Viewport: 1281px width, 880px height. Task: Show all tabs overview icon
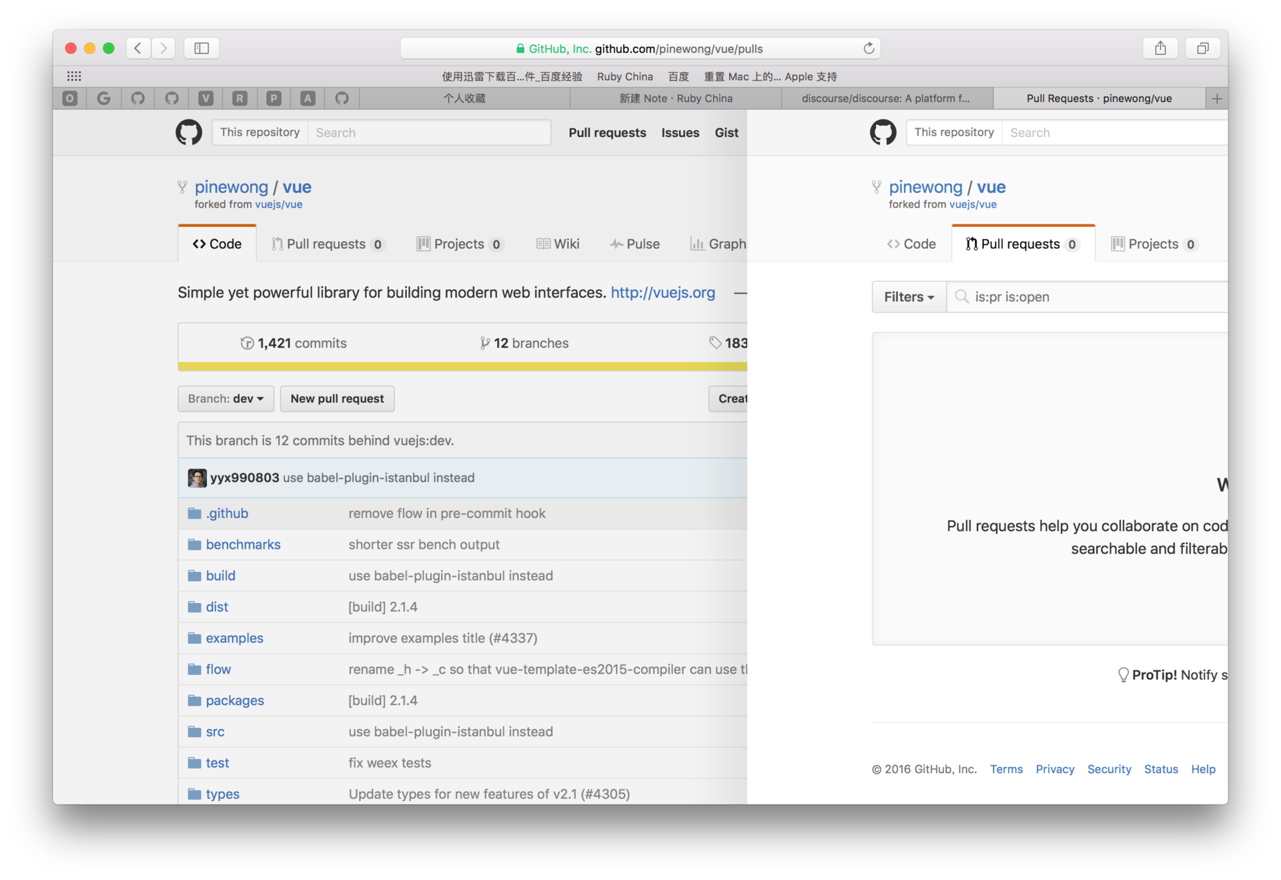tap(1202, 48)
